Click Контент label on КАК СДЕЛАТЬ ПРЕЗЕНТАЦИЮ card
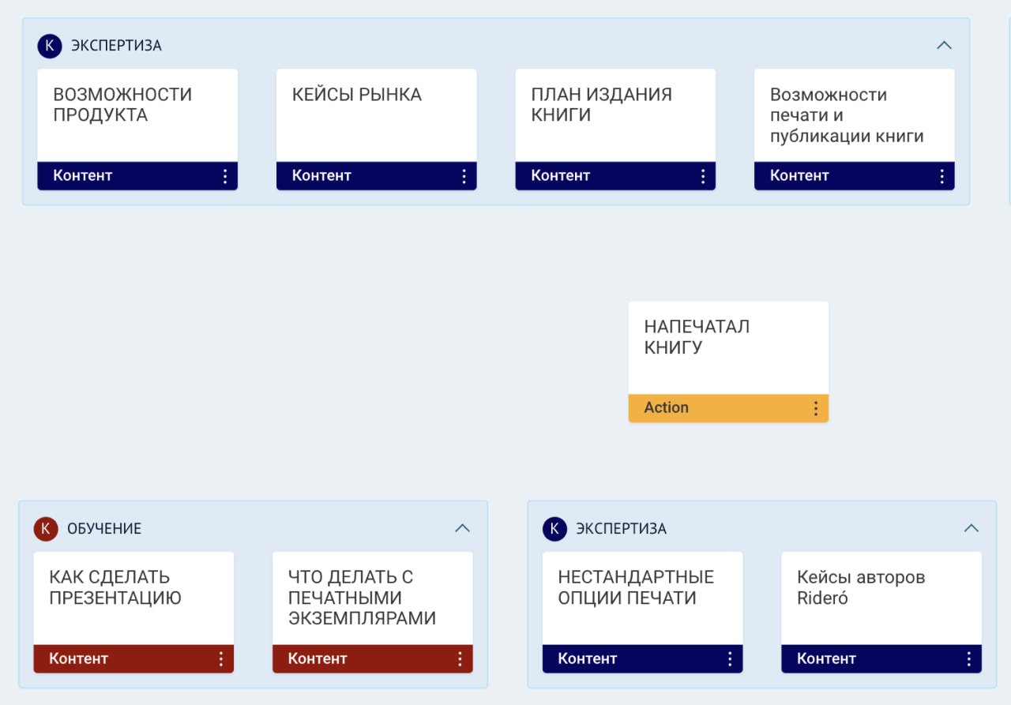 [78, 659]
